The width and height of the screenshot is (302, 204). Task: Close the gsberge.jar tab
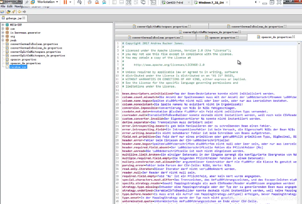coord(24,18)
